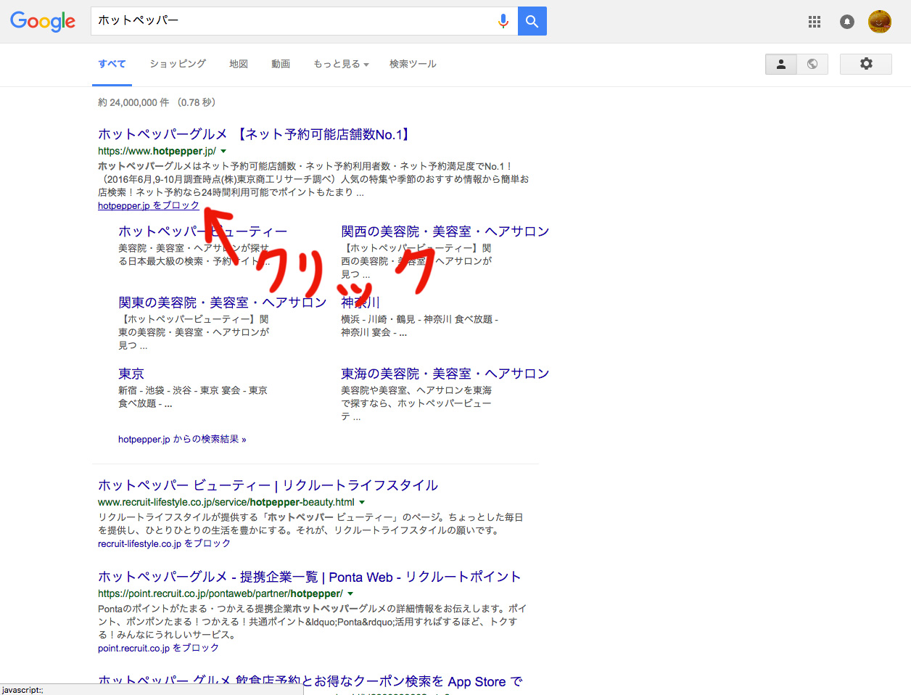Open ホットペッパー ビューティー リクルートライフスタイル result
The width and height of the screenshot is (911, 695).
click(x=268, y=485)
